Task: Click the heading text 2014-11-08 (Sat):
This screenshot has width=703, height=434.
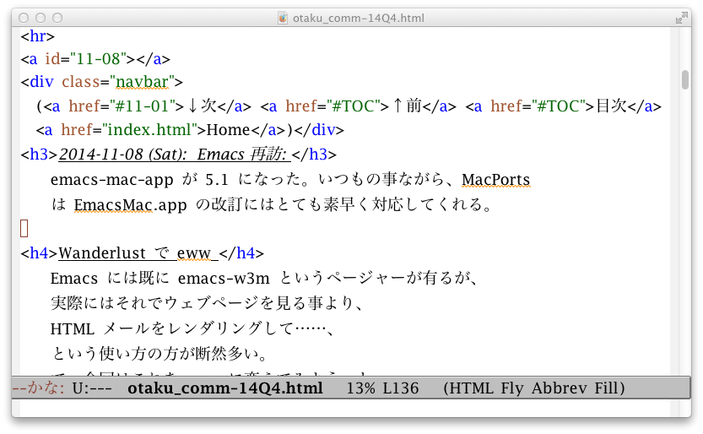Action: (123, 155)
